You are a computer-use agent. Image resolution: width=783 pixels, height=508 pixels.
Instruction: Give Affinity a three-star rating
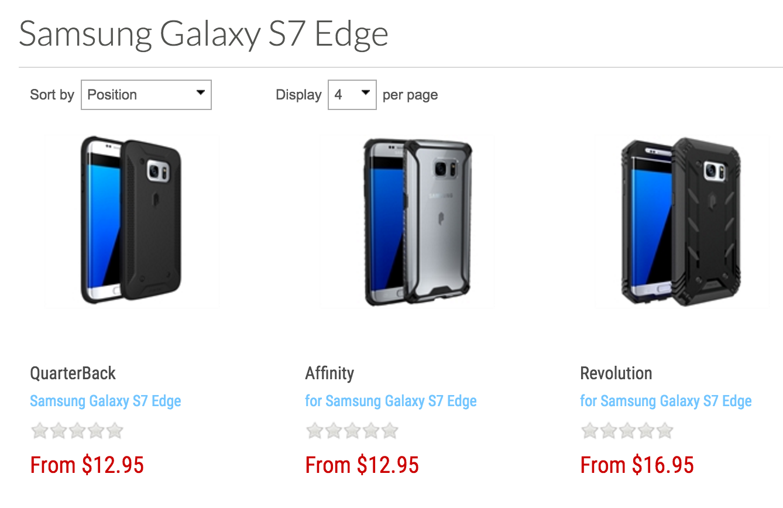[352, 431]
